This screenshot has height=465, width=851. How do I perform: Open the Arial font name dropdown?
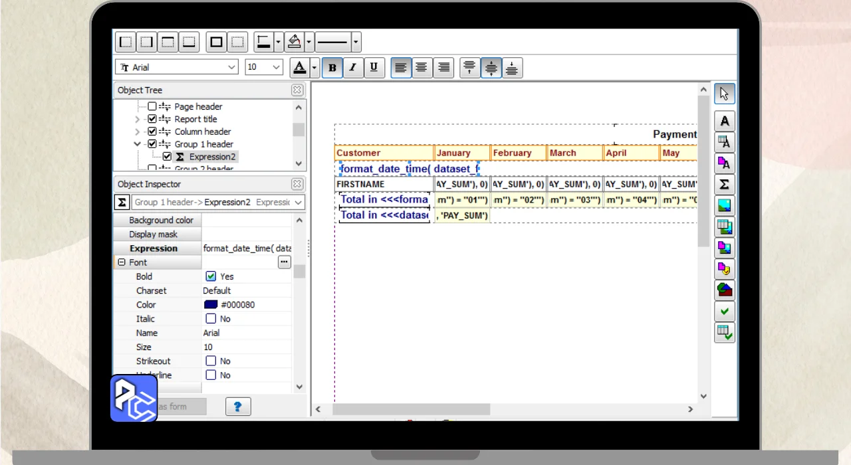click(x=231, y=67)
